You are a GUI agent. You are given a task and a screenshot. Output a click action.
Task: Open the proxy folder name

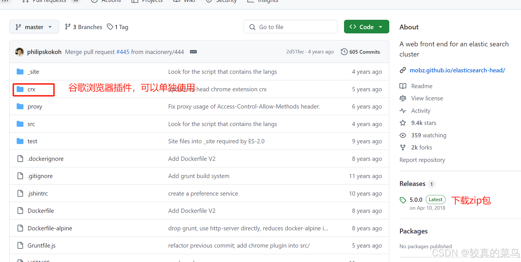[x=35, y=107]
